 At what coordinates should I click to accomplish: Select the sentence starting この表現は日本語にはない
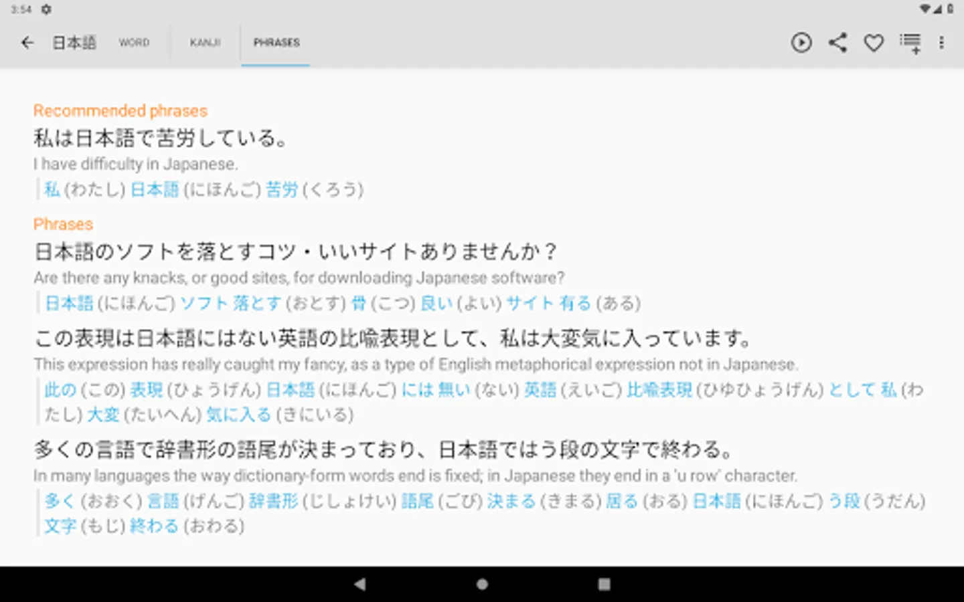point(394,338)
